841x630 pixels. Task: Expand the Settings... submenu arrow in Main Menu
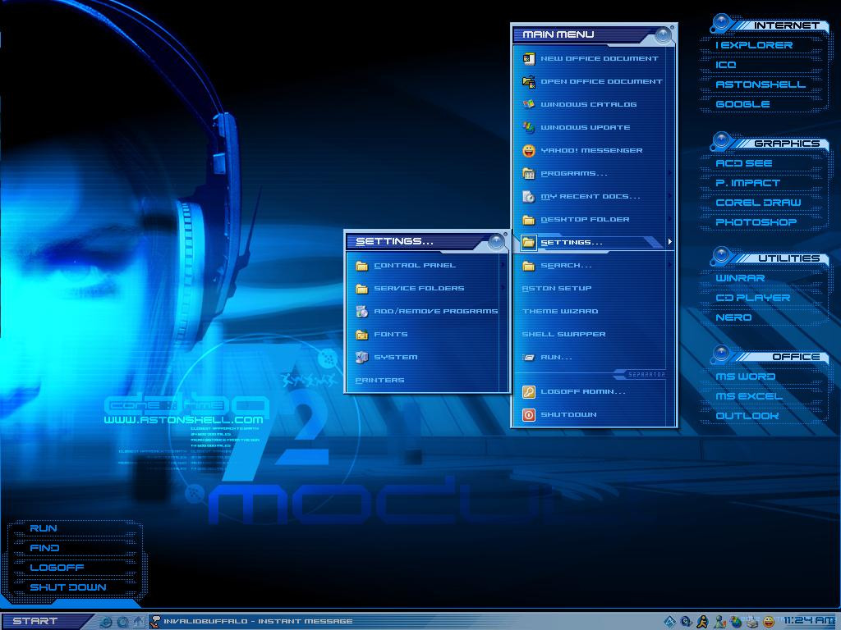[x=669, y=242]
